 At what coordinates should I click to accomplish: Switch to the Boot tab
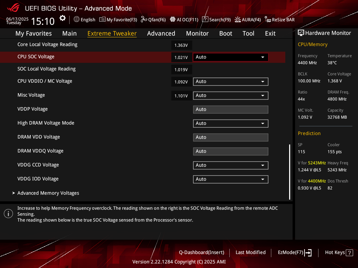point(225,33)
